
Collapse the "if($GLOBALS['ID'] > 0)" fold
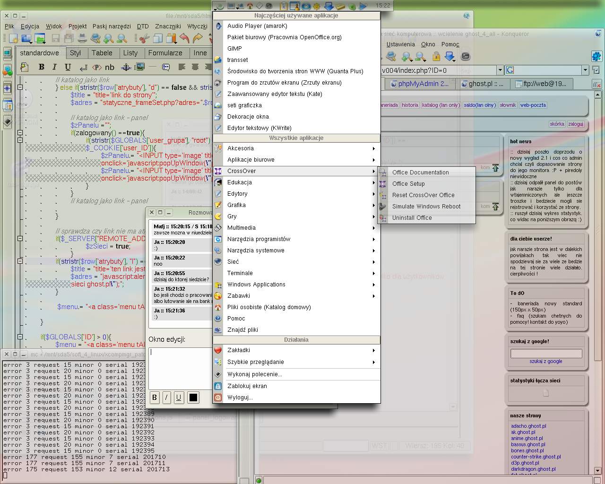(20, 337)
